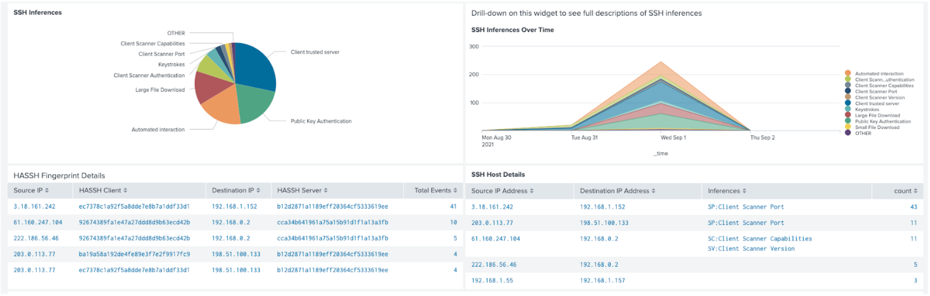The image size is (930, 296).
Task: Sort HASSH table by Destination IP
Action: click(x=236, y=190)
